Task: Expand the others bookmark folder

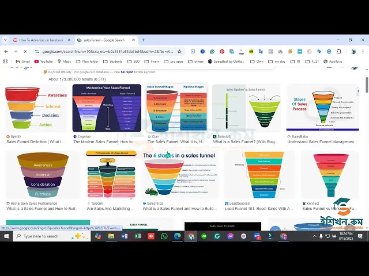Action: 196,62
